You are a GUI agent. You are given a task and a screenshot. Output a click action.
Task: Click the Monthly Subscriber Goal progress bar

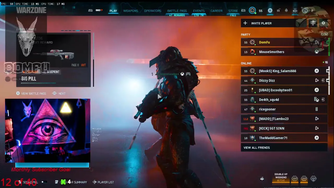click(x=52, y=165)
